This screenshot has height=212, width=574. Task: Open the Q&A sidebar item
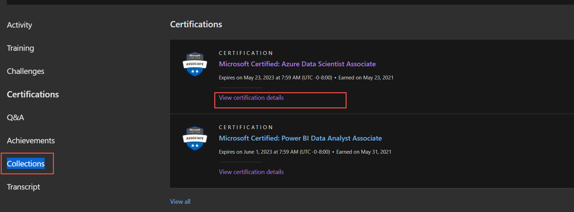[16, 117]
